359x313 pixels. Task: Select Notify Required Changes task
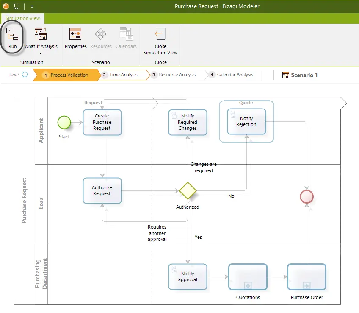pos(188,122)
